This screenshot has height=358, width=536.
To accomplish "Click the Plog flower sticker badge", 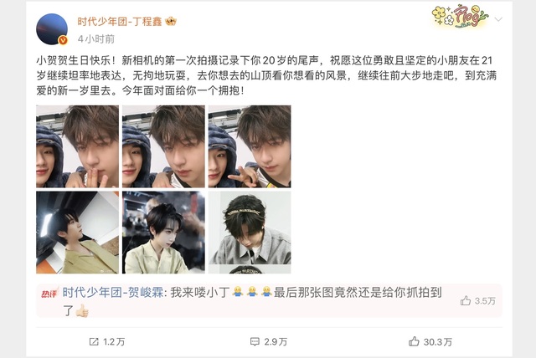I will (460, 15).
